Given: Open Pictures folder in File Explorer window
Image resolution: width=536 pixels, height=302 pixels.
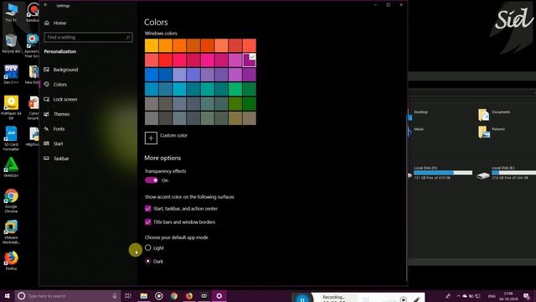Looking at the screenshot, I should coord(492,132).
